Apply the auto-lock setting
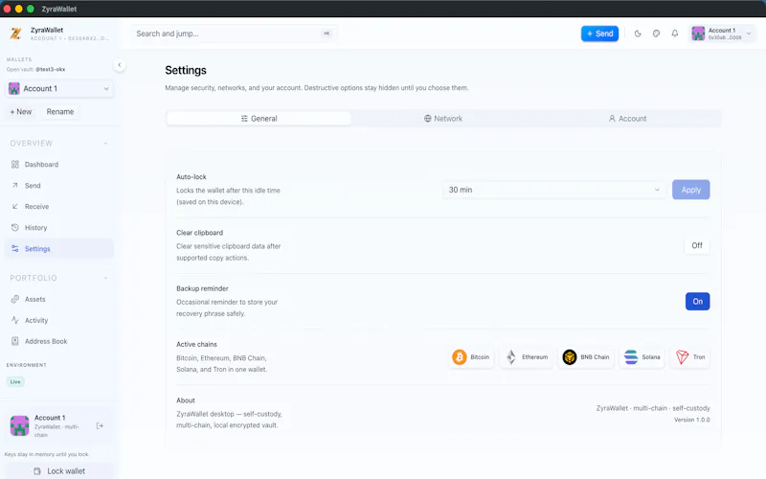Screen dimensions: 766x479 (690, 190)
